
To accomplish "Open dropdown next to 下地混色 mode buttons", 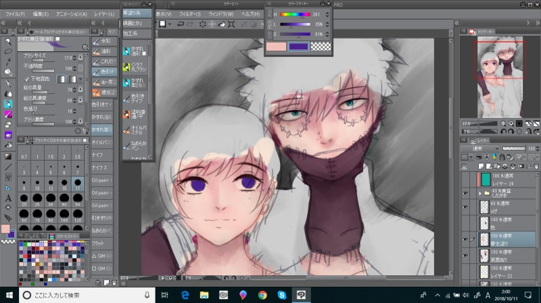I will (x=80, y=79).
